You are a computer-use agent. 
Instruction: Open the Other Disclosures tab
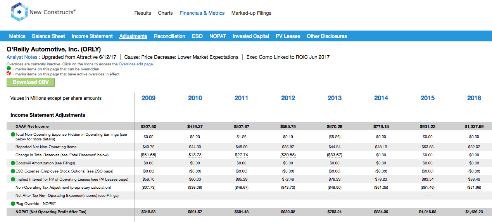point(327,36)
